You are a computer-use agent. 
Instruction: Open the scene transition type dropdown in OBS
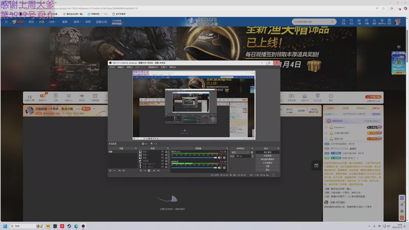(240, 152)
